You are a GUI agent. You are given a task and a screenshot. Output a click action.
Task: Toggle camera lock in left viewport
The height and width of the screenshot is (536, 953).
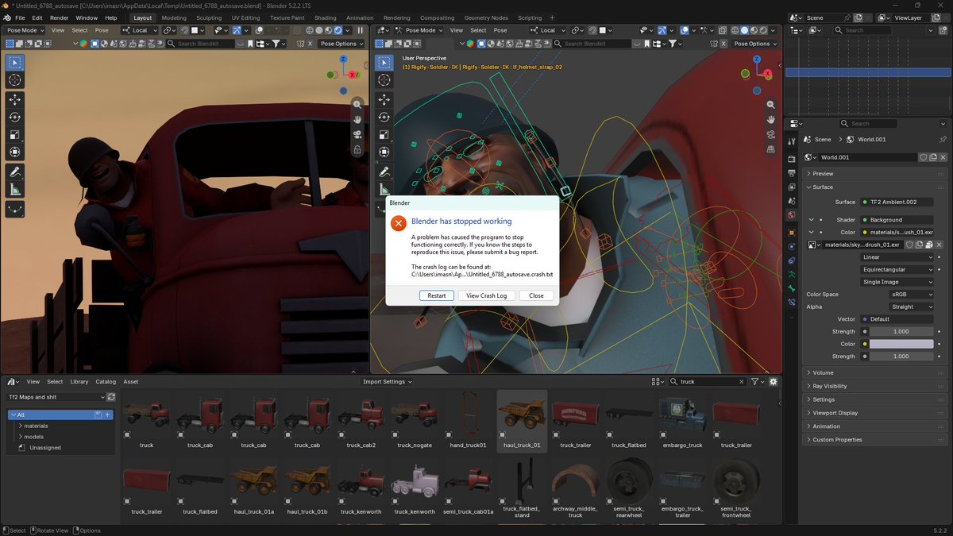pos(357,149)
